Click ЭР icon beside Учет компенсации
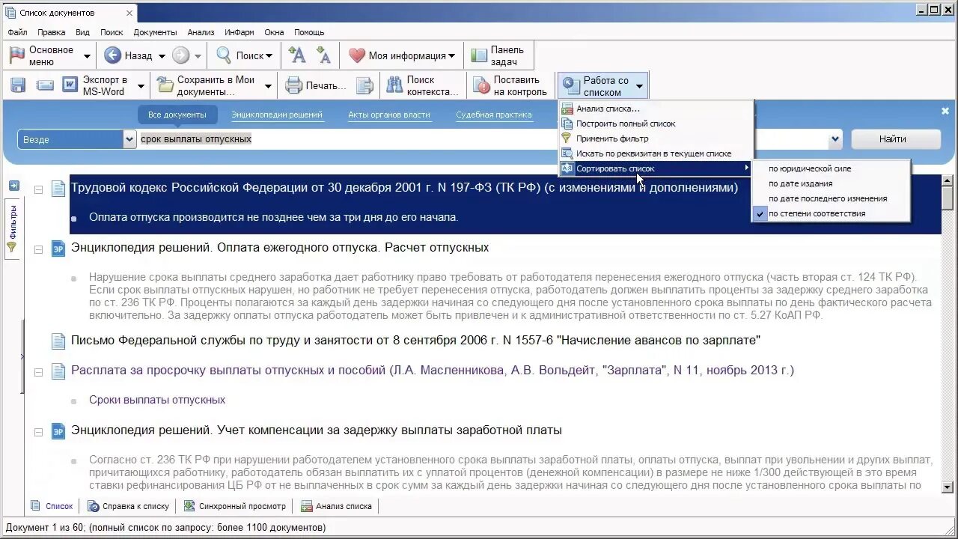This screenshot has height=539, width=958. [58, 431]
